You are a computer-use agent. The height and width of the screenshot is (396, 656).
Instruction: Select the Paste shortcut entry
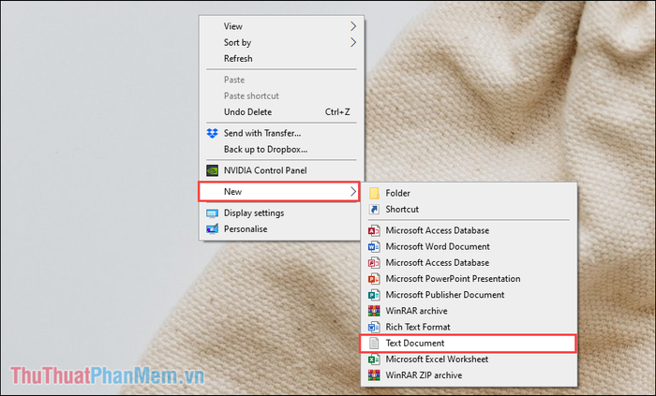pos(251,95)
